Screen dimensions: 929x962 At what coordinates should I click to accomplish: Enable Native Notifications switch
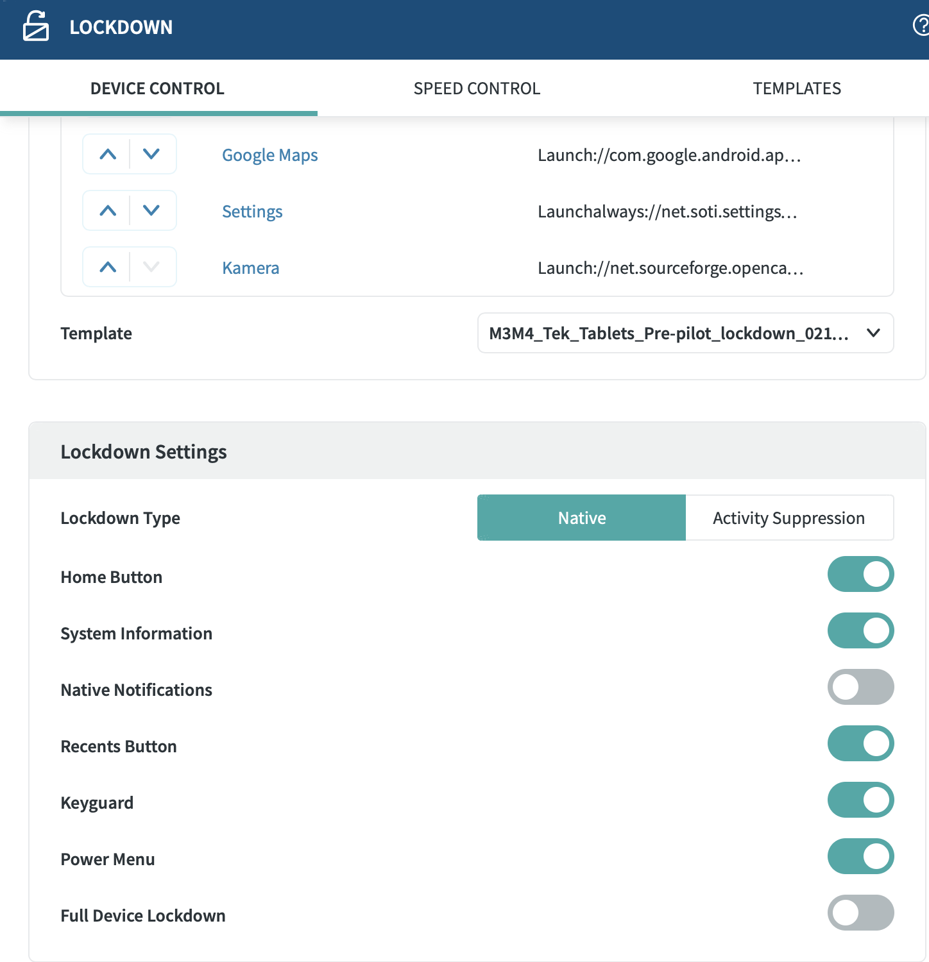click(x=860, y=687)
